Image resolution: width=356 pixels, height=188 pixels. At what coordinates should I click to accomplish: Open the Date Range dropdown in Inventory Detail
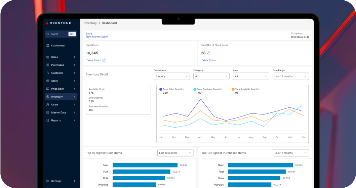pos(290,77)
